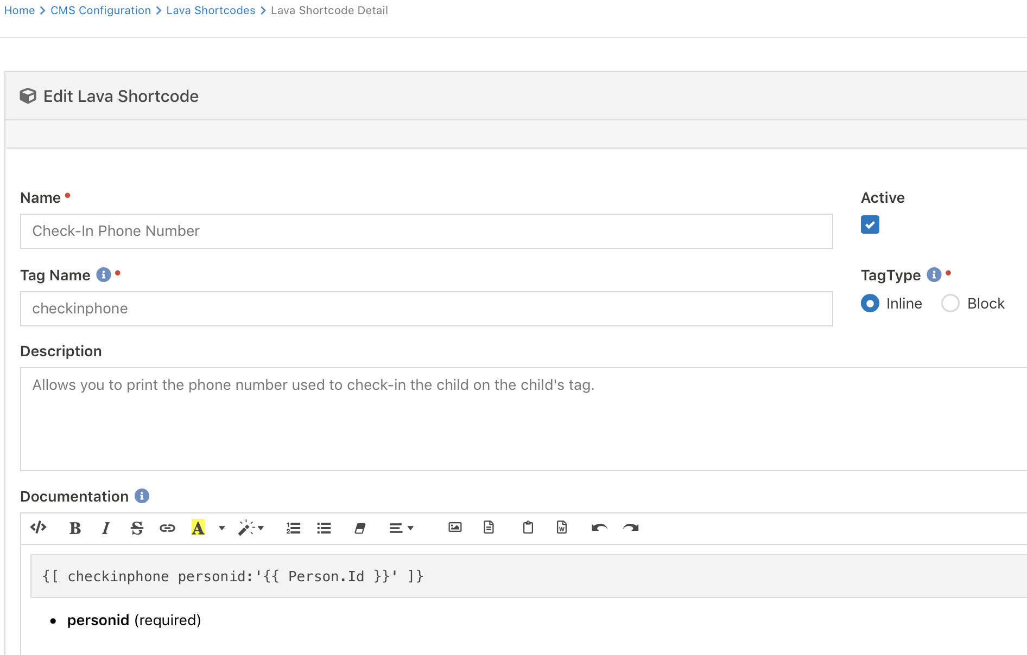The height and width of the screenshot is (655, 1027).
Task: Paste from Word document icon
Action: [562, 528]
